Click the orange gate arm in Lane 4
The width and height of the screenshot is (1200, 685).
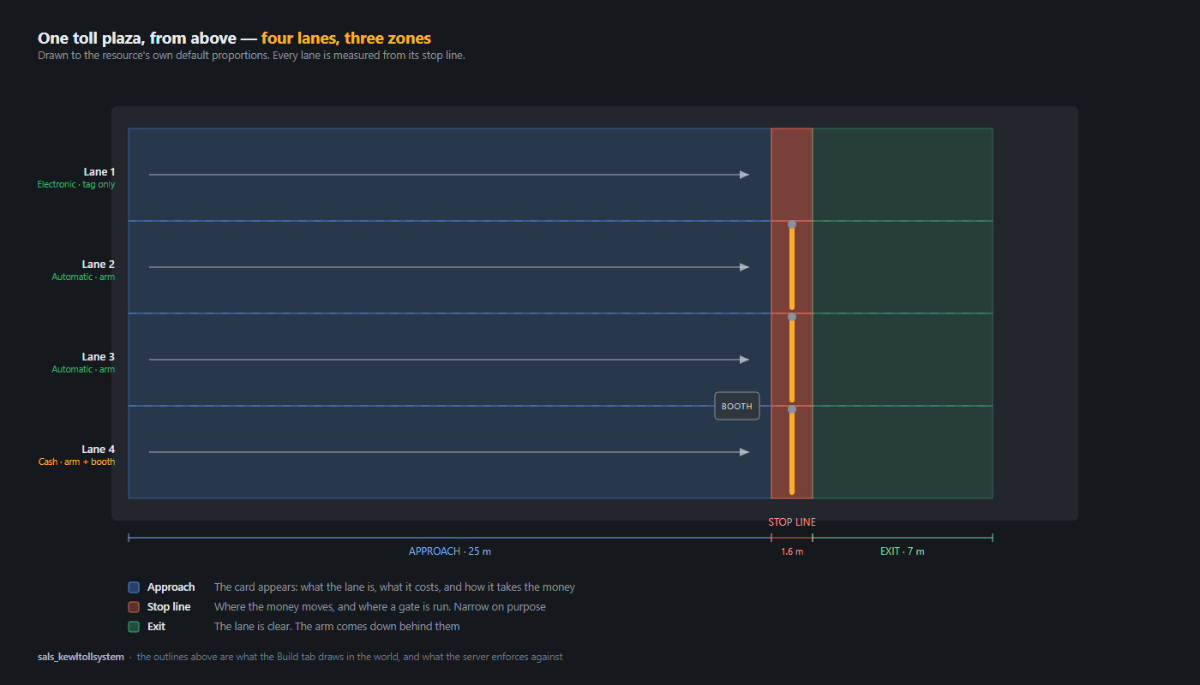coord(792,454)
